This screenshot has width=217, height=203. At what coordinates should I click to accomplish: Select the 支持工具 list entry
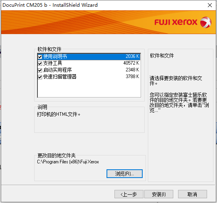(x=89, y=63)
